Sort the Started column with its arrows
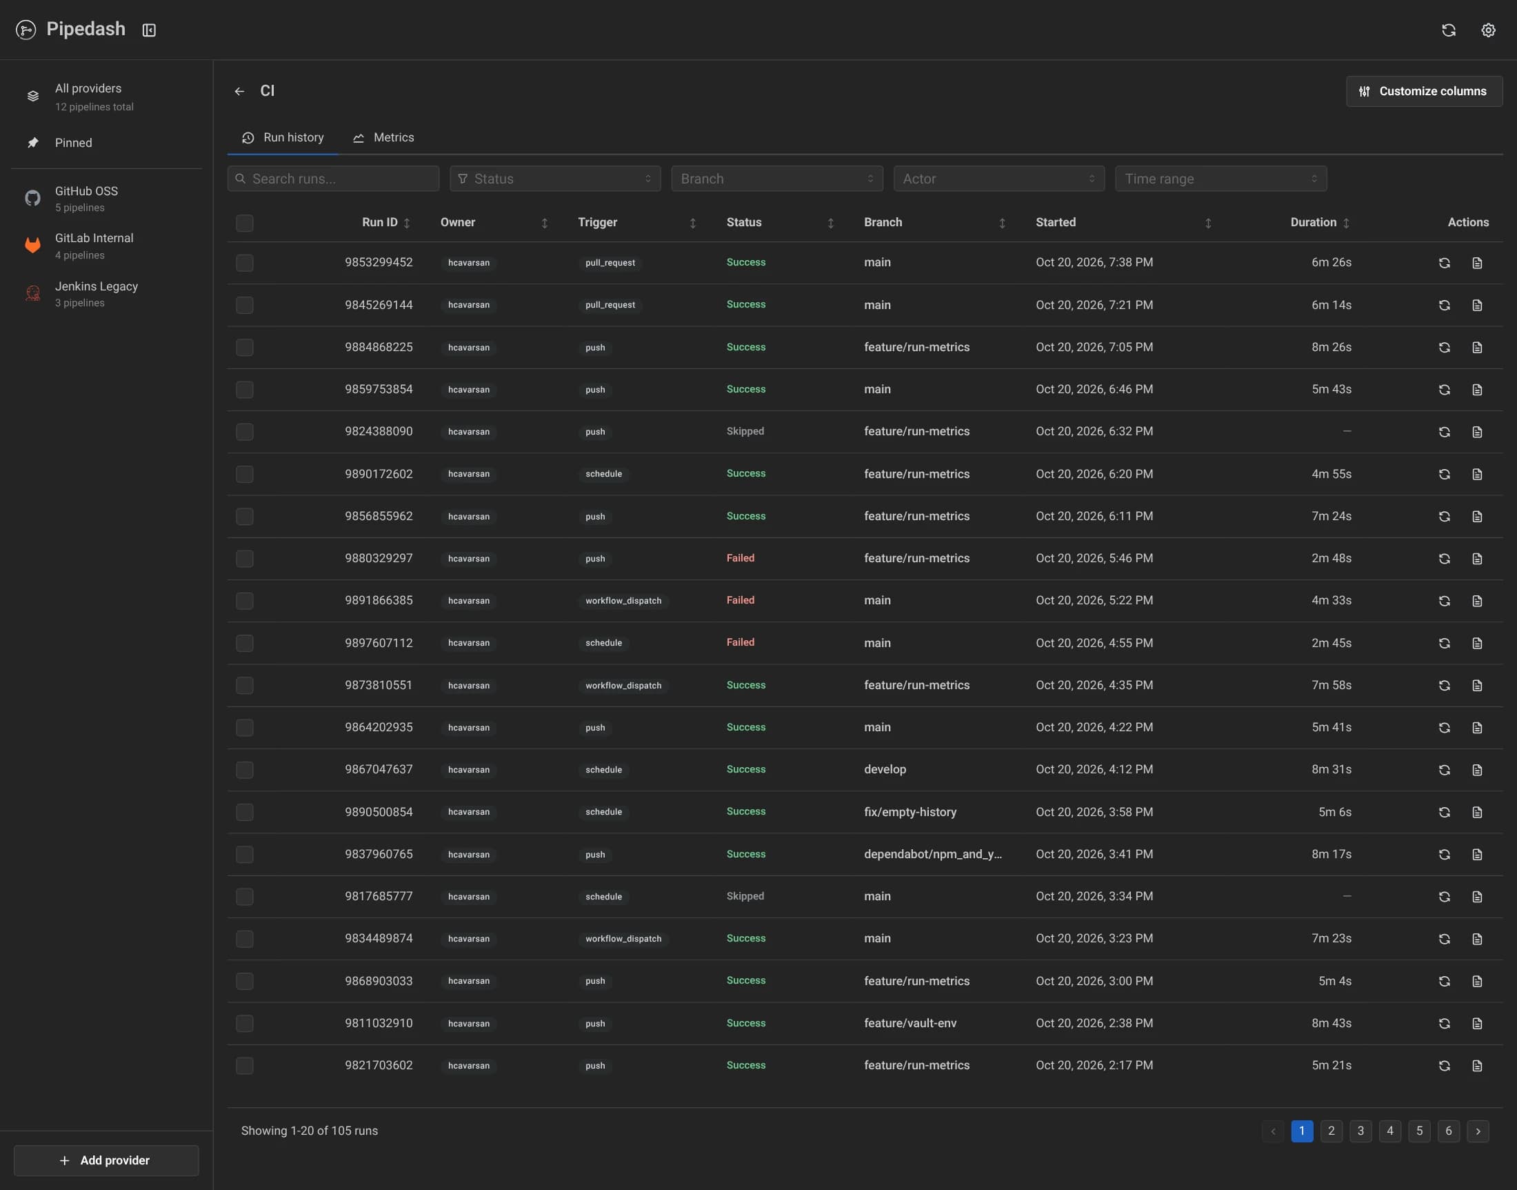The image size is (1517, 1190). [x=1209, y=223]
